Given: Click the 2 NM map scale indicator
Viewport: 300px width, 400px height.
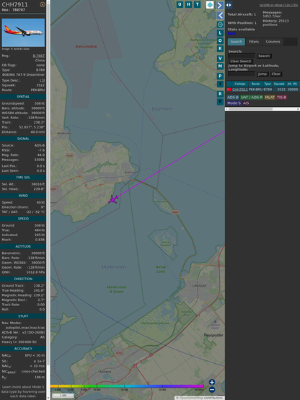Looking at the screenshot, I should pyautogui.click(x=63, y=396).
